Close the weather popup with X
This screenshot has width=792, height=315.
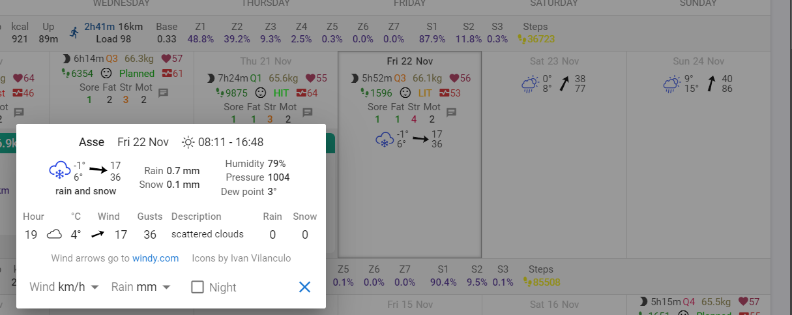click(x=304, y=287)
